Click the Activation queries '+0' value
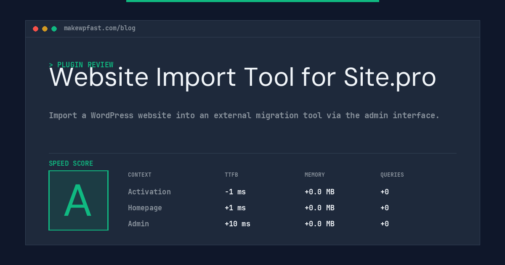Image resolution: width=505 pixels, height=265 pixels. 385,192
